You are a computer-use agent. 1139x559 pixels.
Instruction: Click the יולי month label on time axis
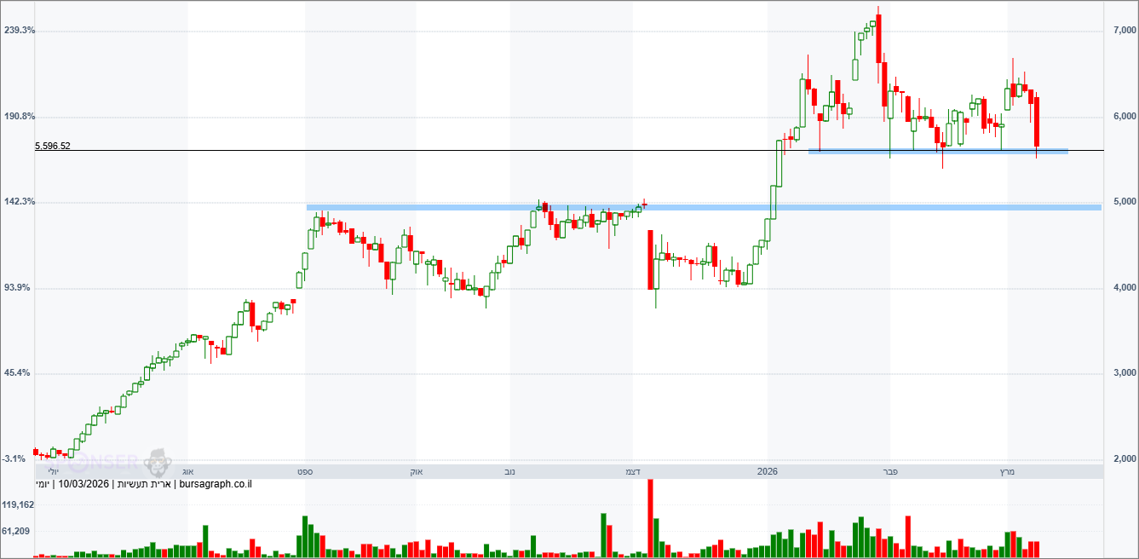pos(52,471)
